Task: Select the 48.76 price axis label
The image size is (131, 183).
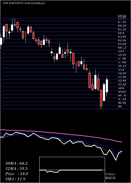Action: click(122, 95)
